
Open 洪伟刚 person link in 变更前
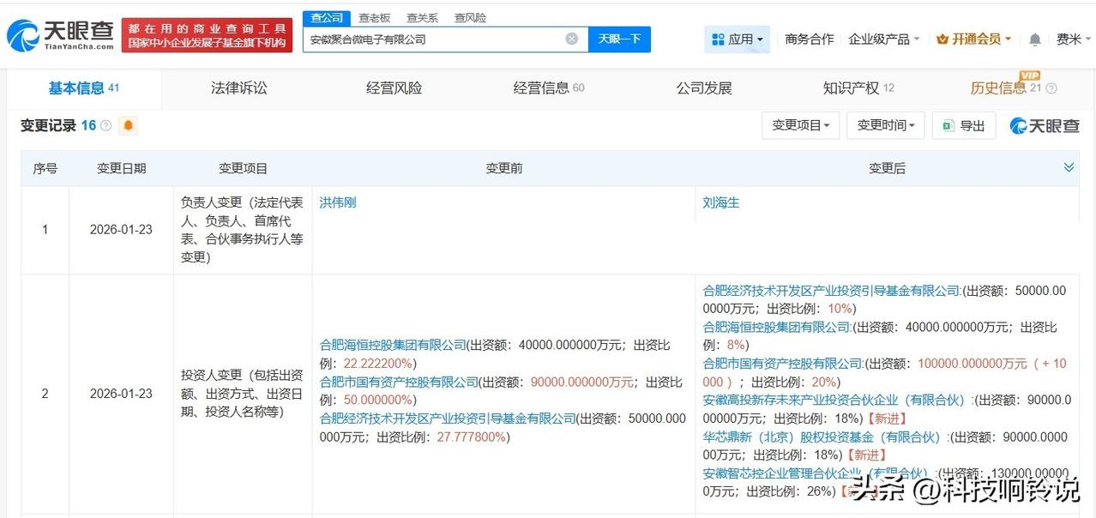point(338,203)
